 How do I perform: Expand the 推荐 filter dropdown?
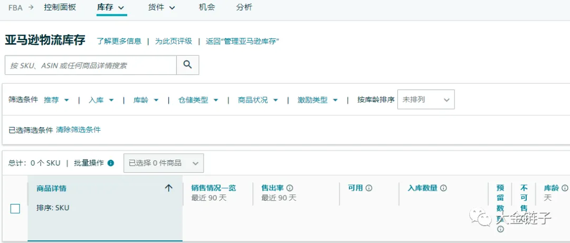coord(56,100)
